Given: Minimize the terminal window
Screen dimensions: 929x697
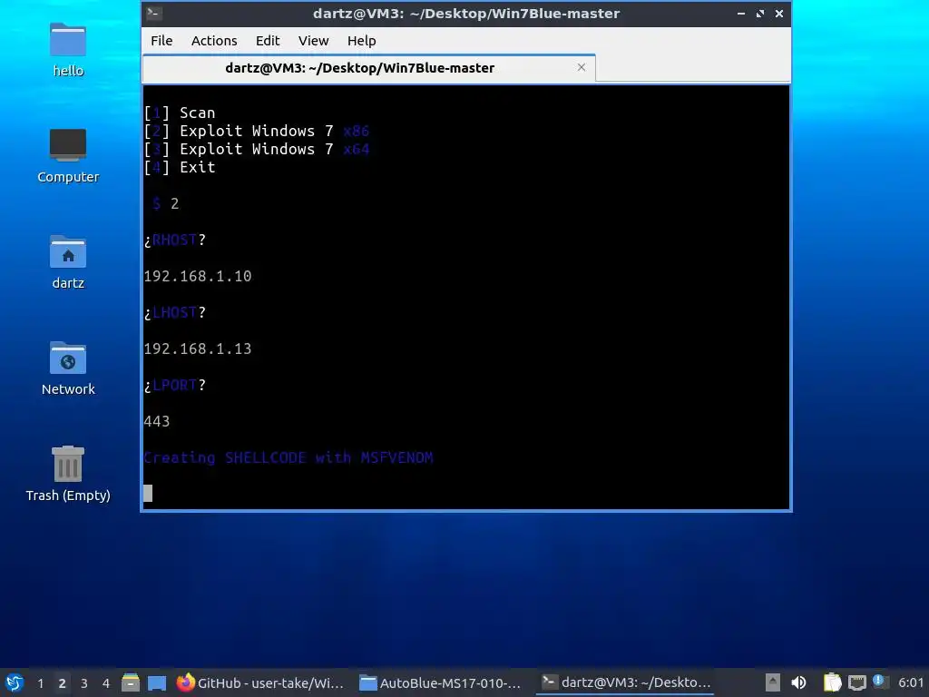Looking at the screenshot, I should point(741,13).
